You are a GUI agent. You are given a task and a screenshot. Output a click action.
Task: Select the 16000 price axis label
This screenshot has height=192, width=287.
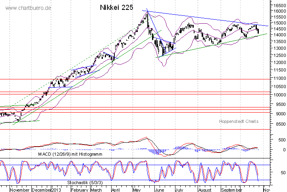[x=280, y=11]
